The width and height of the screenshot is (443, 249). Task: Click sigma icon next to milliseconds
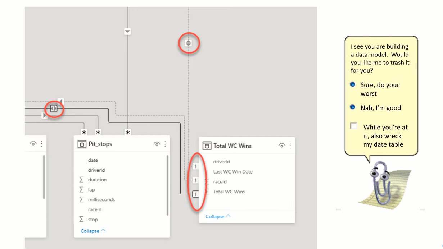point(81,199)
